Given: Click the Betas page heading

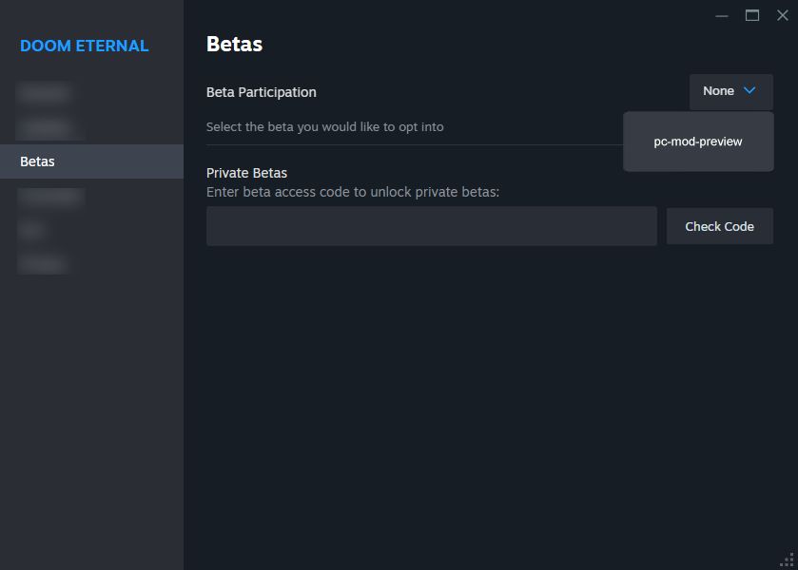Looking at the screenshot, I should coord(234,44).
